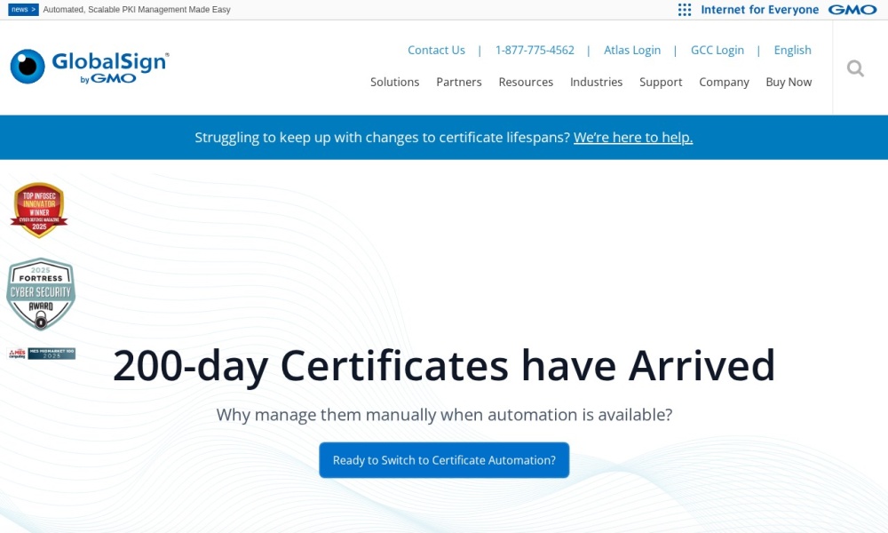The image size is (888, 533).
Task: Go to Atlas Login
Action: (x=632, y=50)
